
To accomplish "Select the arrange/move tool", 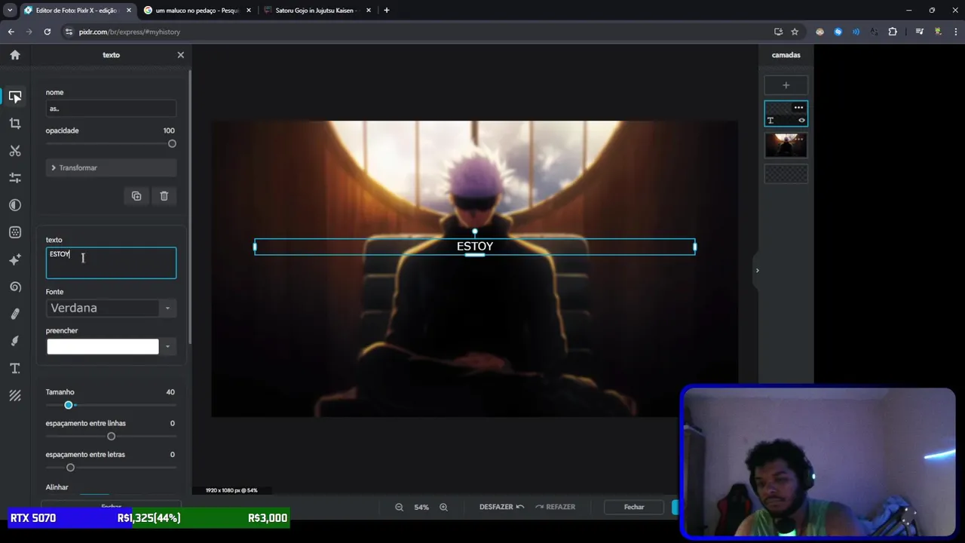I will click(15, 97).
